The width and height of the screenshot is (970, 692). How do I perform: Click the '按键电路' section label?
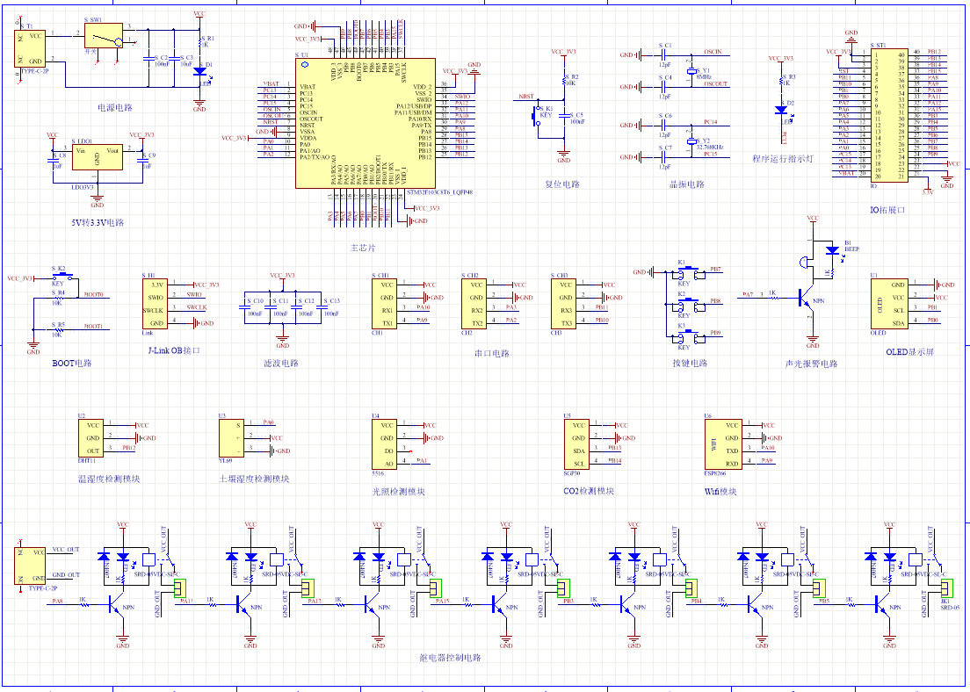pyautogui.click(x=691, y=364)
